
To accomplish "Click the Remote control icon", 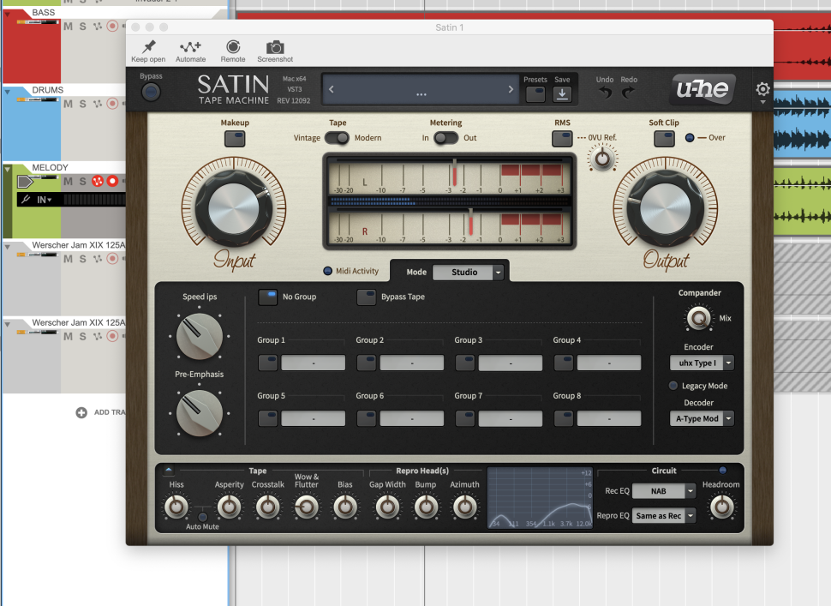I will tap(233, 47).
